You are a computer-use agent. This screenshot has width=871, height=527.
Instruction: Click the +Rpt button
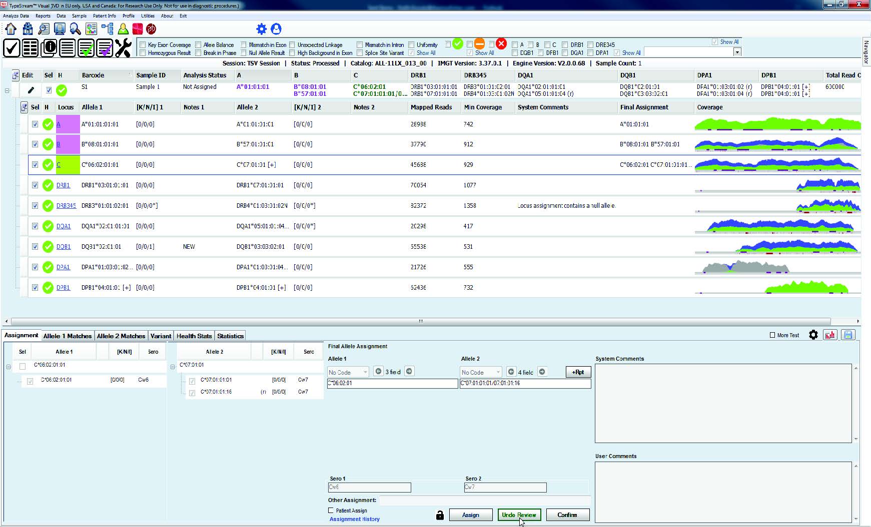point(578,372)
